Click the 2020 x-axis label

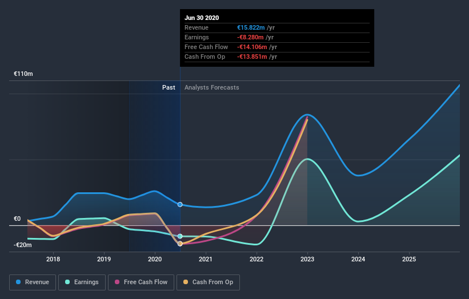[x=155, y=259]
